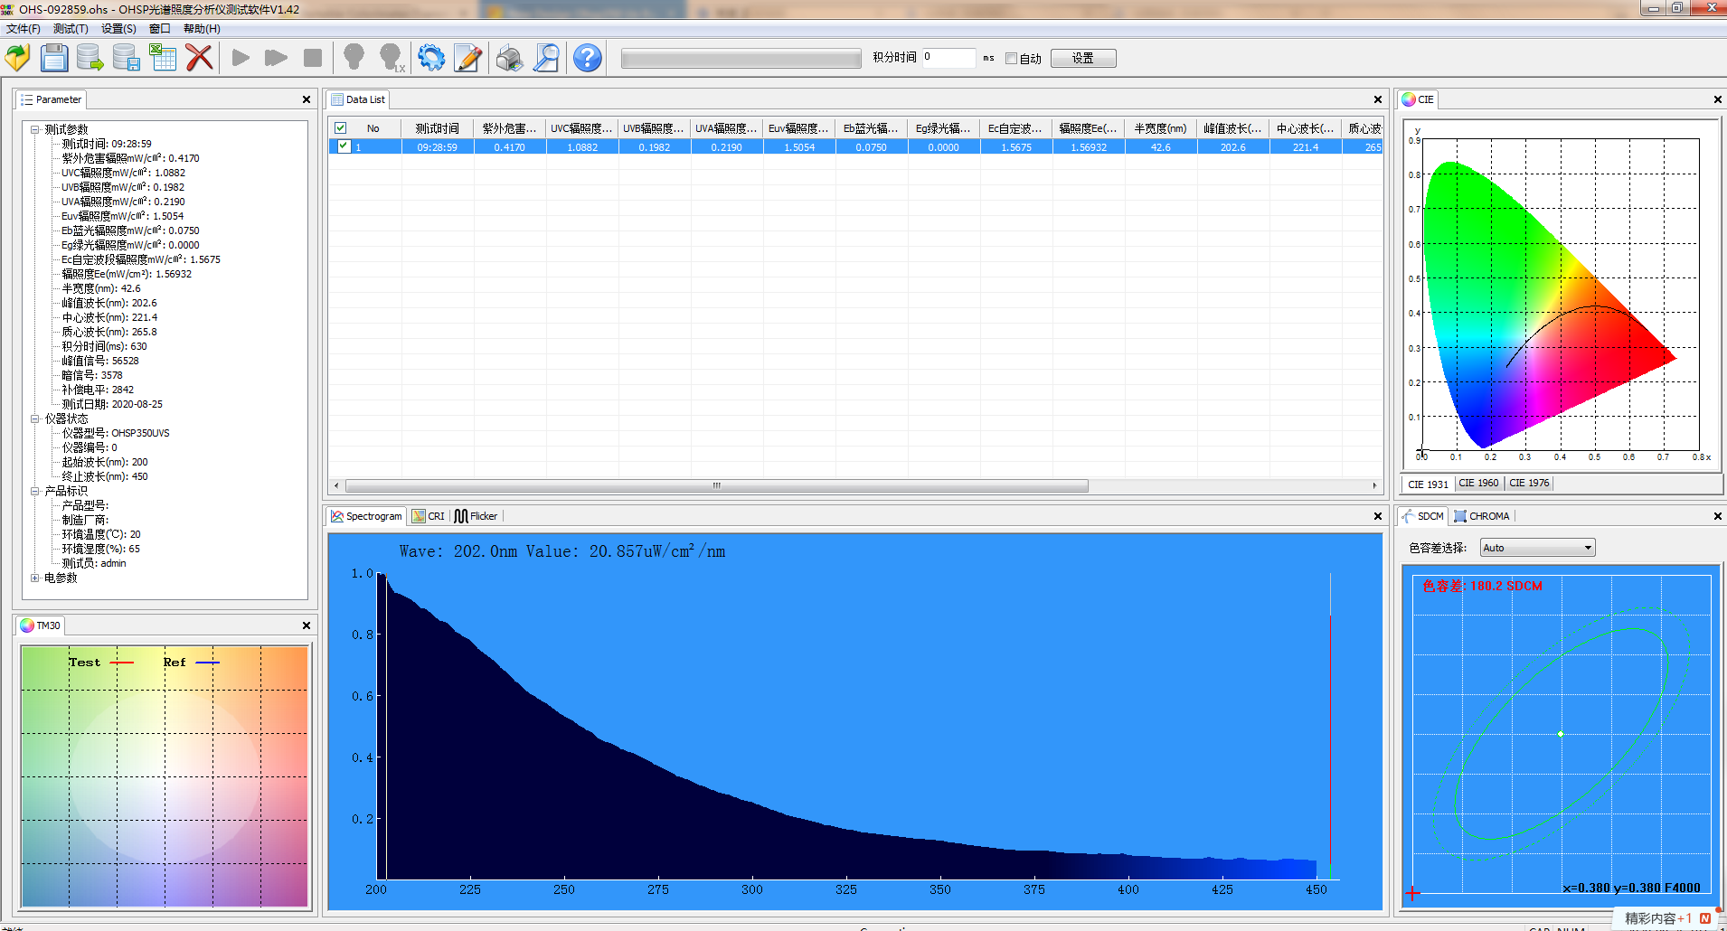Click the TM30 panel tab
Screen dimensions: 1727x931
pyautogui.click(x=41, y=625)
